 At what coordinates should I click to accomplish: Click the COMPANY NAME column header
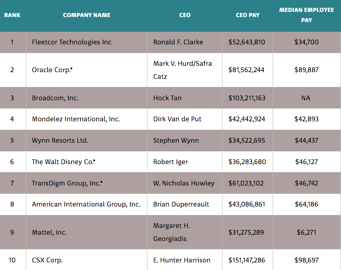click(x=87, y=15)
